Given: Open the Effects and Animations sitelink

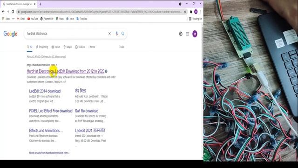Looking at the screenshot, I should (x=46, y=131).
